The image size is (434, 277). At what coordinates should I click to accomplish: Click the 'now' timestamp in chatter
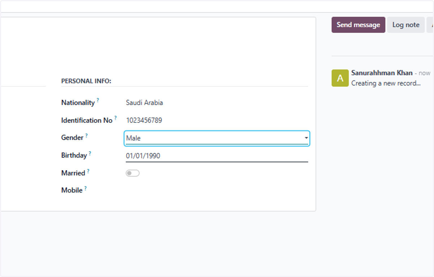425,73
